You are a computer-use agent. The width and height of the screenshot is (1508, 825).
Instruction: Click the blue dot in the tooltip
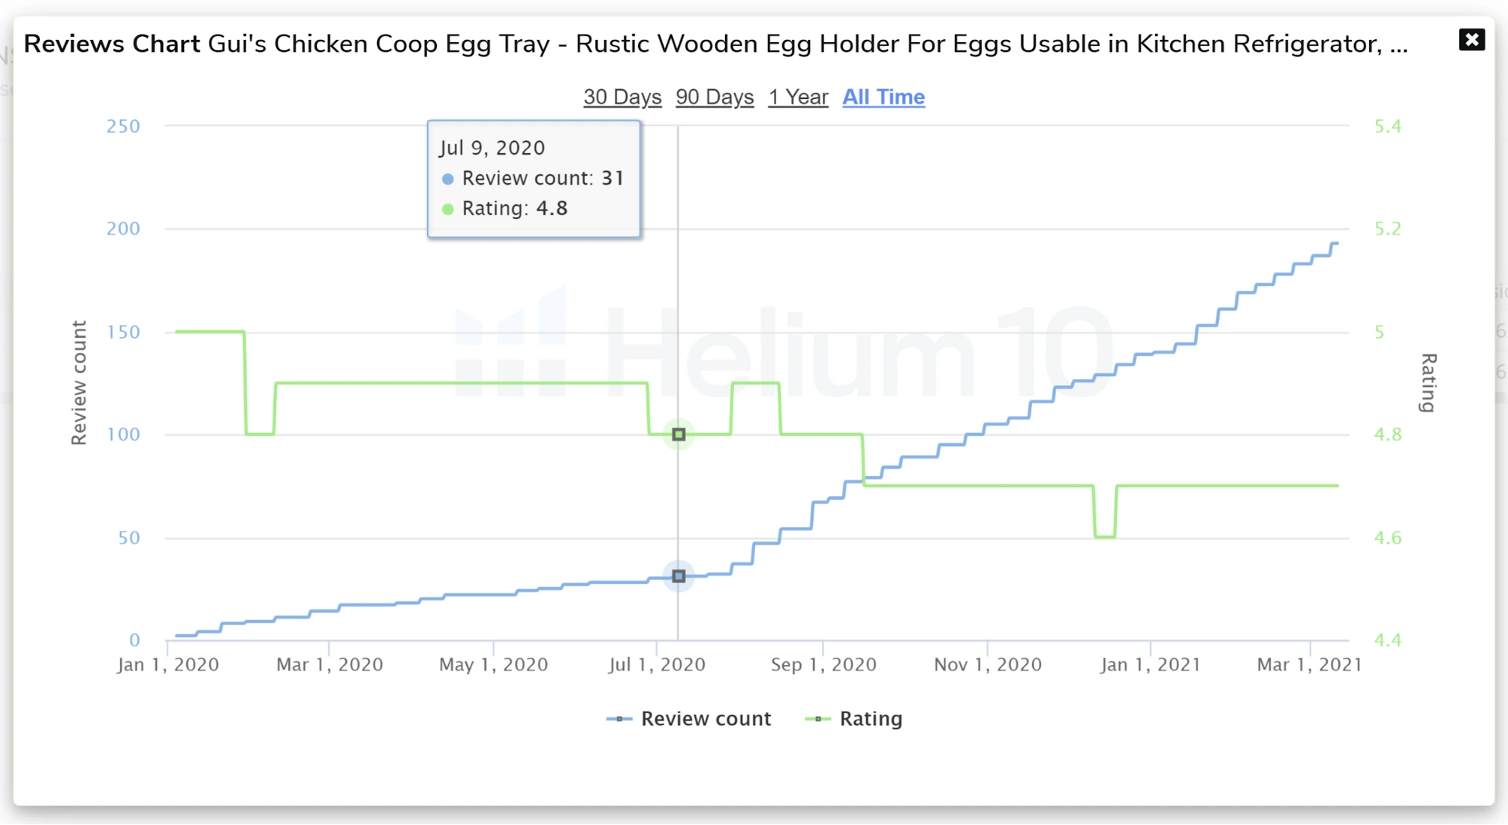point(448,179)
